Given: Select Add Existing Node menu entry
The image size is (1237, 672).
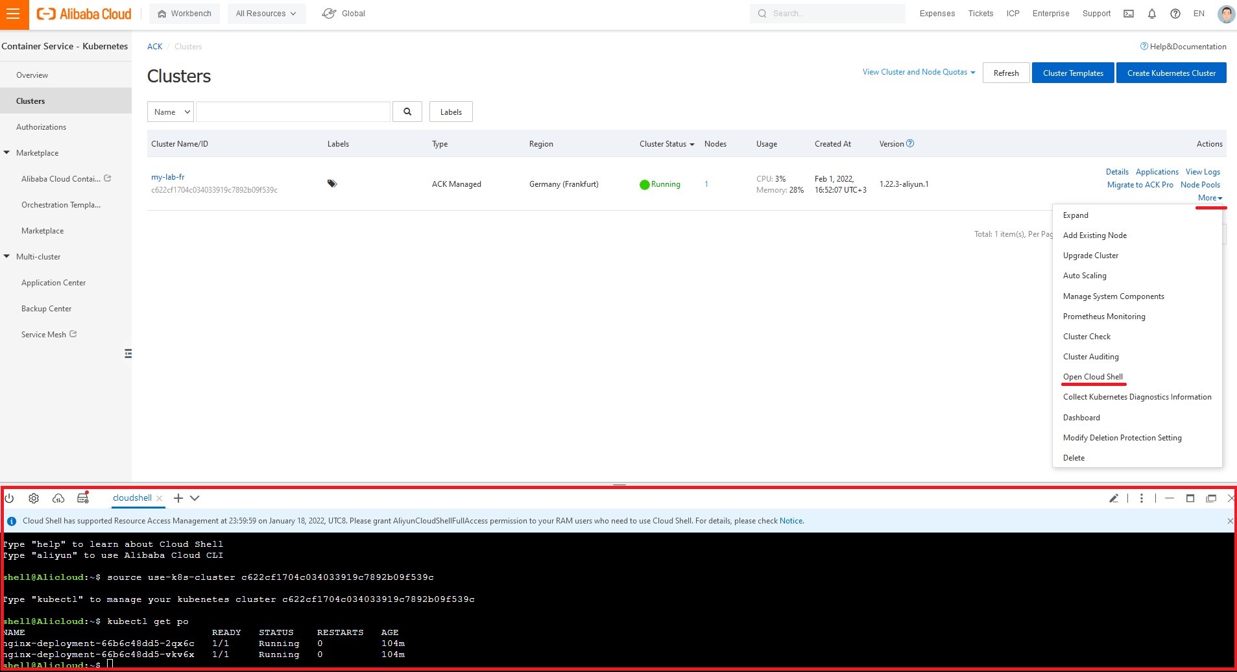Looking at the screenshot, I should point(1094,235).
